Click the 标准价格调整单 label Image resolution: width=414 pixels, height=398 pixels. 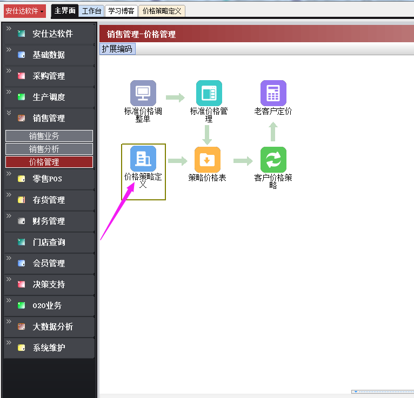click(143, 115)
